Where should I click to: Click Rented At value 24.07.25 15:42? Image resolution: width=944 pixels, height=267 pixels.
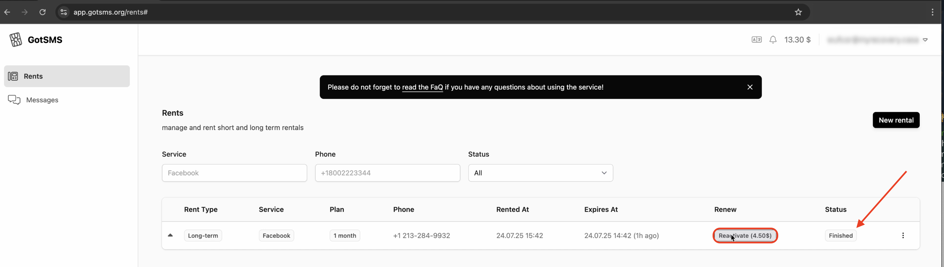(x=520, y=236)
